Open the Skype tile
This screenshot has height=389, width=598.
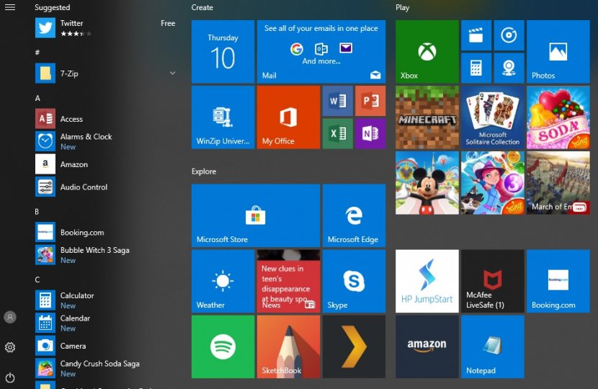(x=354, y=281)
